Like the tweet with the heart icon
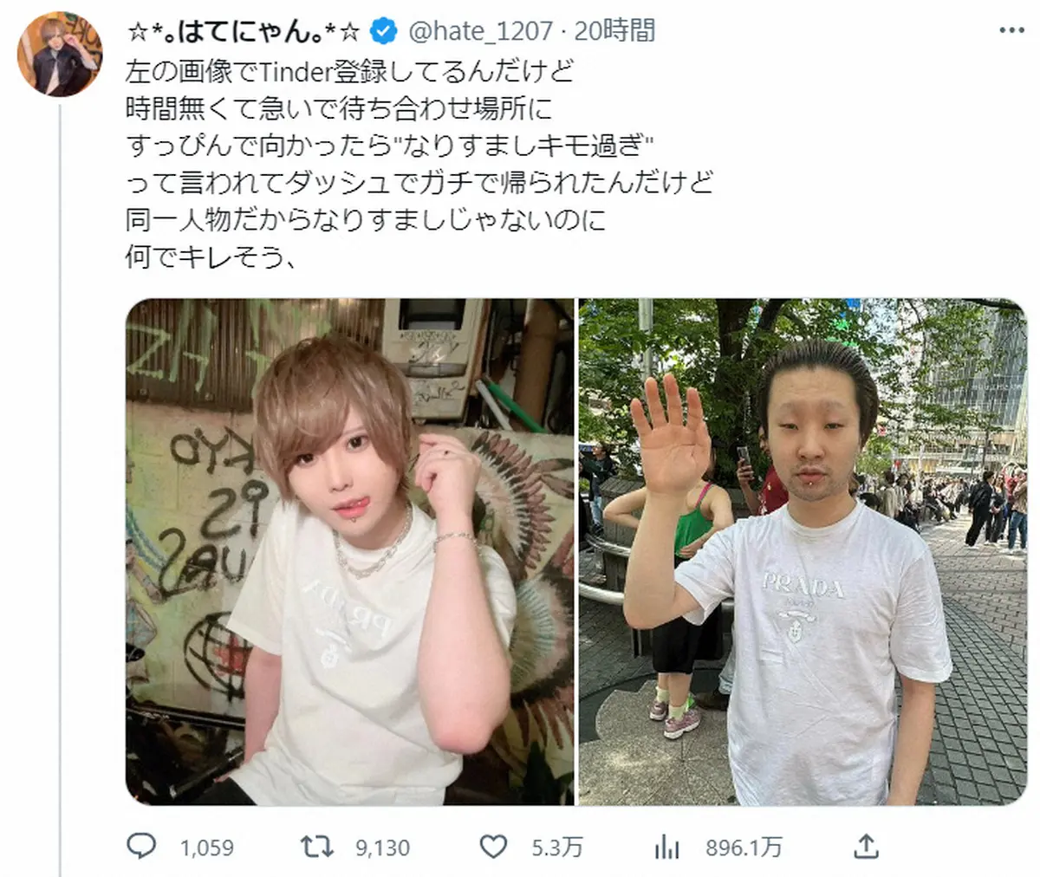1040x877 pixels. click(x=494, y=846)
